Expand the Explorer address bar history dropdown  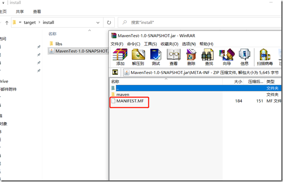[x=98, y=22]
